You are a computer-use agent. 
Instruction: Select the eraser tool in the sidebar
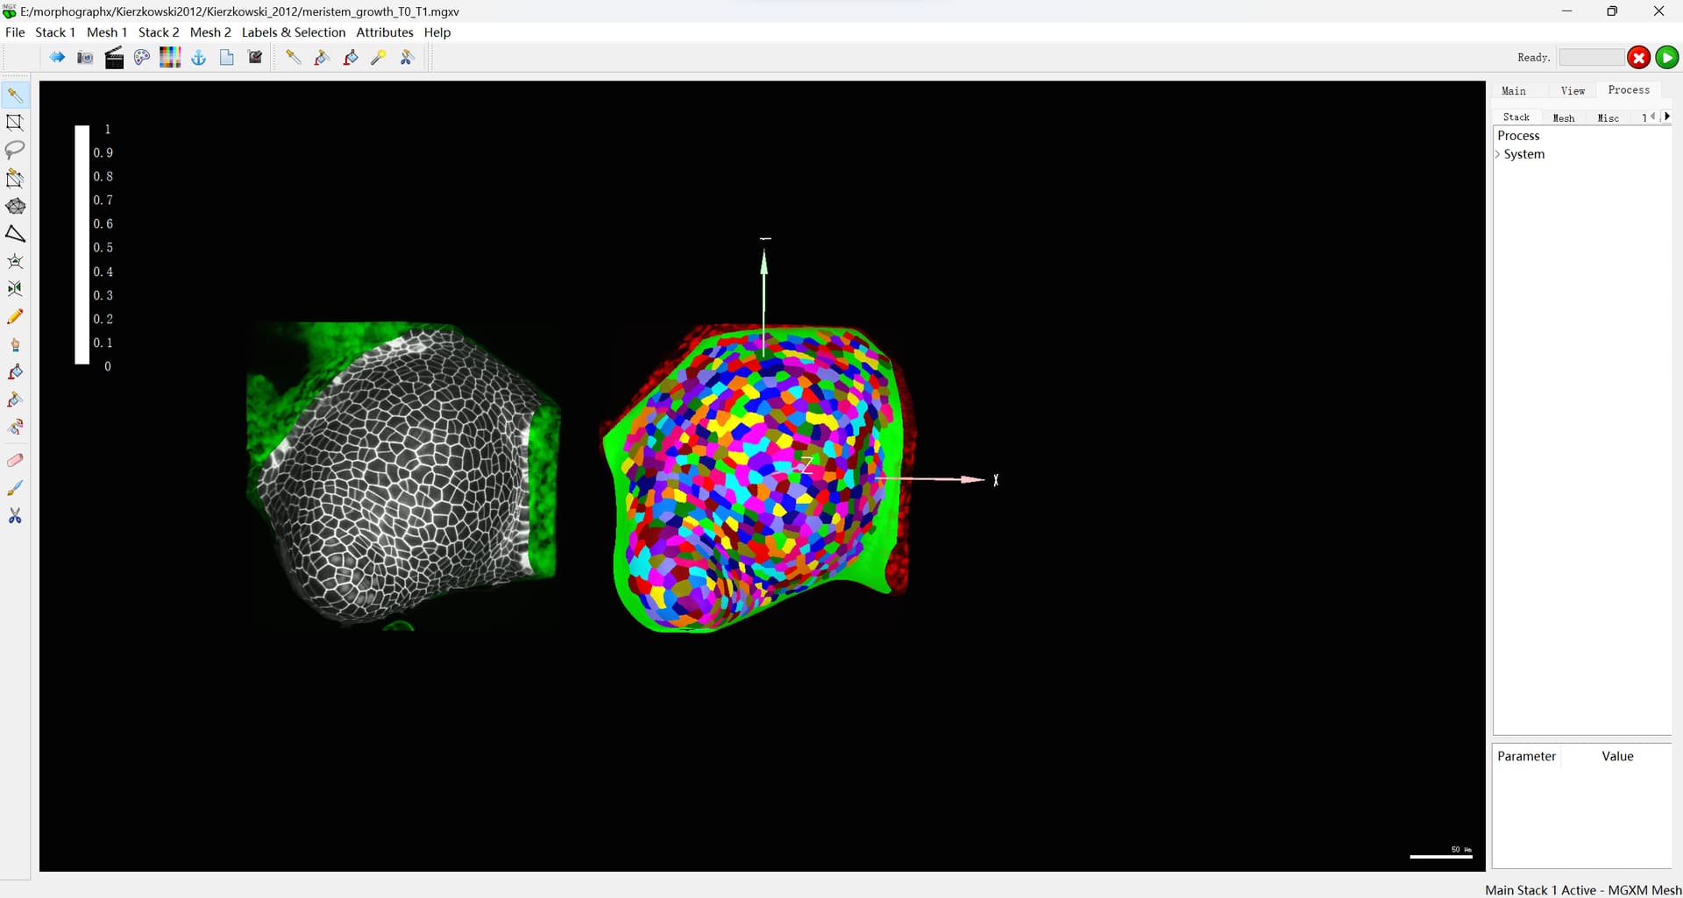point(15,459)
